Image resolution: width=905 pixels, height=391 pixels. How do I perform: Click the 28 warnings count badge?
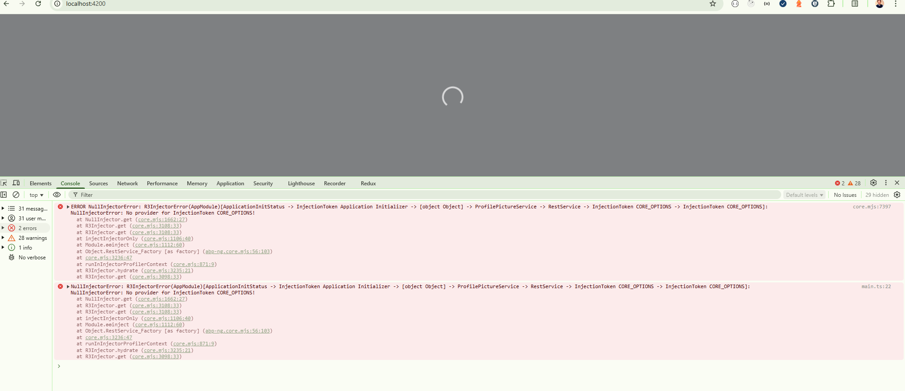coord(854,183)
